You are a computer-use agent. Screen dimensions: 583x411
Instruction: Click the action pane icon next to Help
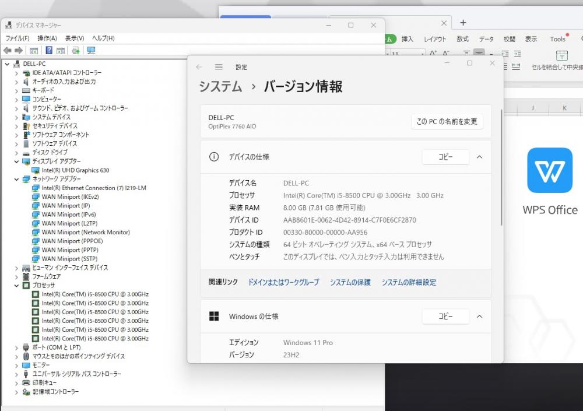click(x=61, y=51)
